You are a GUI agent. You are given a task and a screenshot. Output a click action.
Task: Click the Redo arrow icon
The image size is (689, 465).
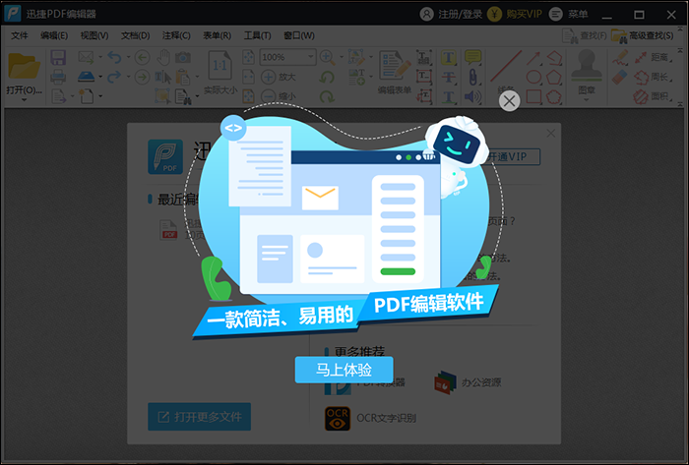pos(114,78)
